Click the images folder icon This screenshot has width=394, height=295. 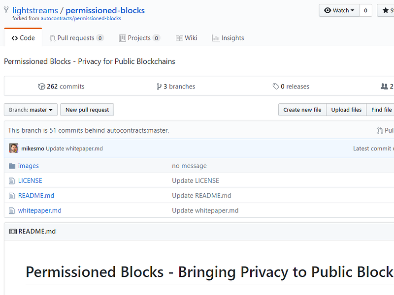pos(12,166)
